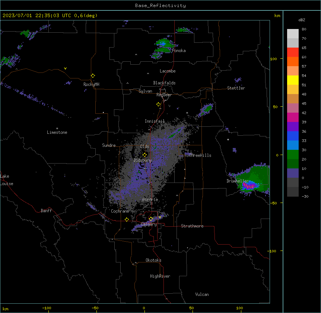Click the white asterisk east of Innisfail

click(187, 113)
